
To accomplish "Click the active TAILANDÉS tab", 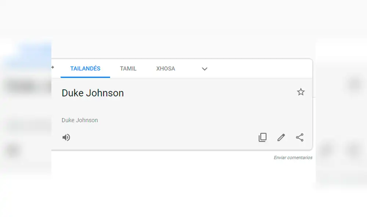I will pyautogui.click(x=85, y=68).
